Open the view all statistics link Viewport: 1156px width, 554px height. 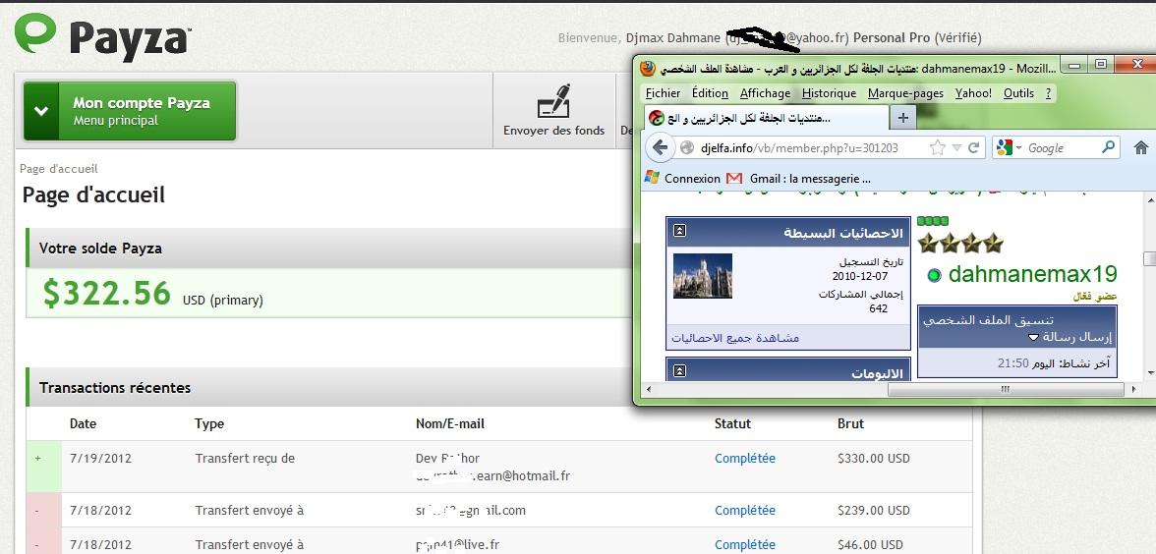pos(735,338)
